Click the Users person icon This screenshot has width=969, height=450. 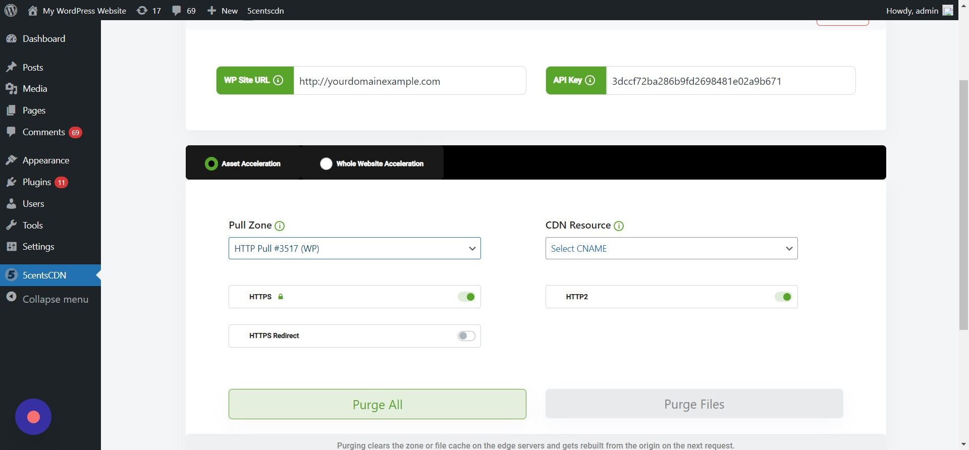click(x=12, y=204)
